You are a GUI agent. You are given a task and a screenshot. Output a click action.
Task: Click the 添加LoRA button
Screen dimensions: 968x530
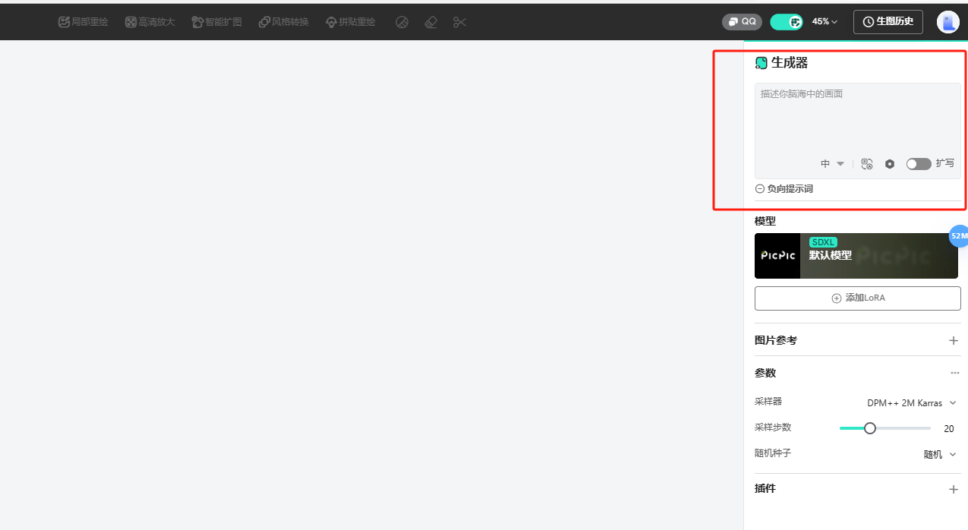pyautogui.click(x=858, y=298)
